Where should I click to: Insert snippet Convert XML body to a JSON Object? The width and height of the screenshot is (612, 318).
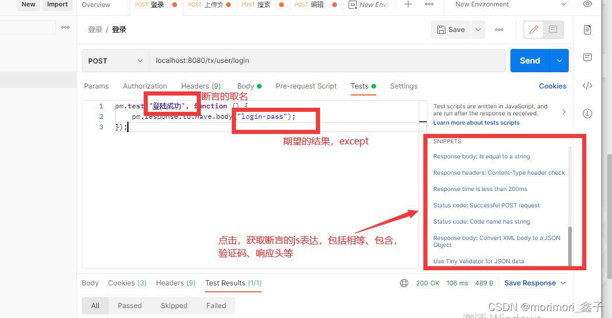(x=496, y=241)
